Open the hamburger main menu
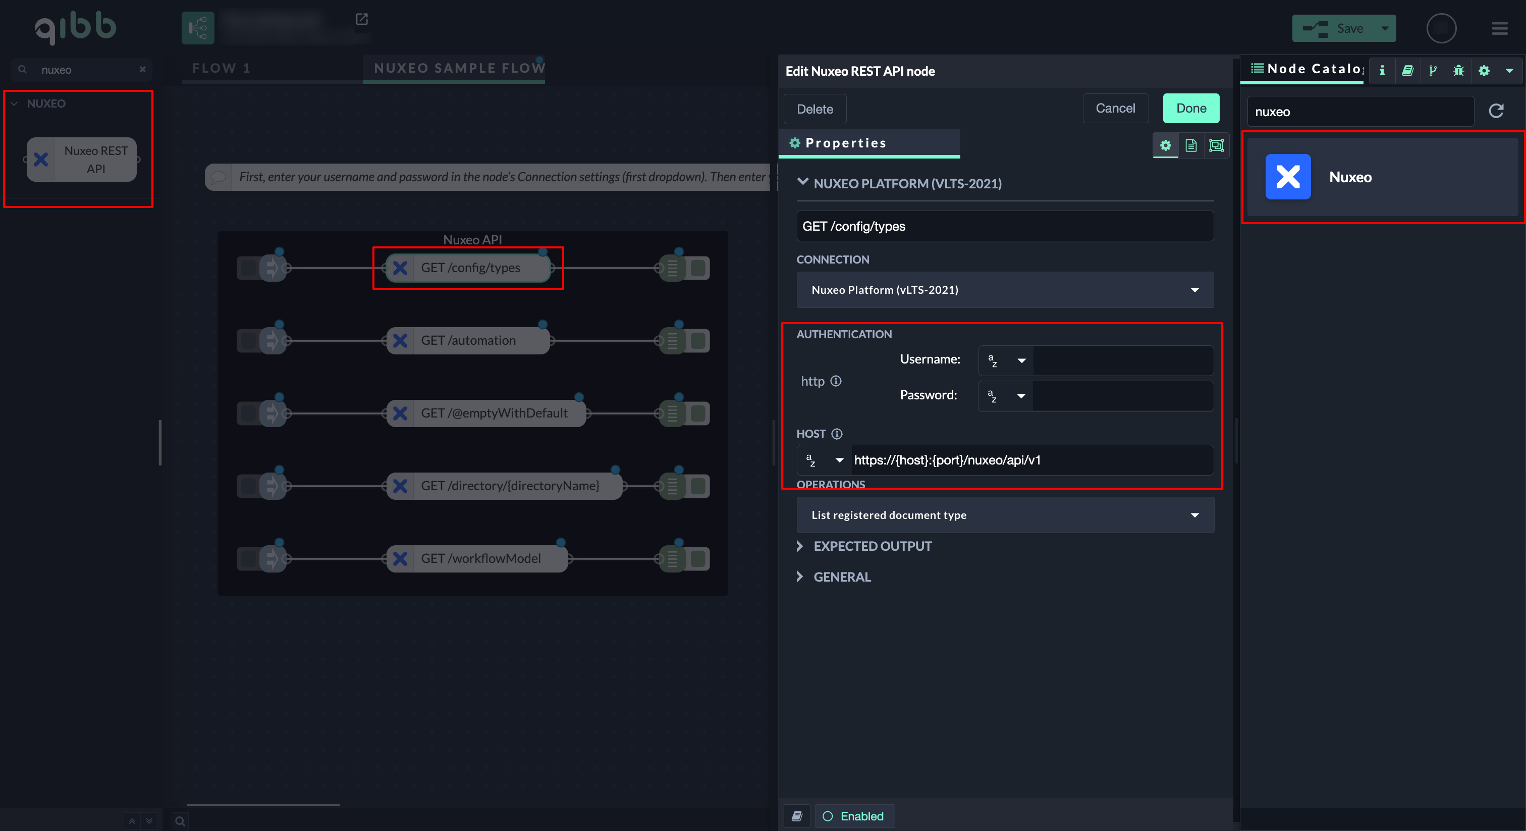 (1499, 28)
